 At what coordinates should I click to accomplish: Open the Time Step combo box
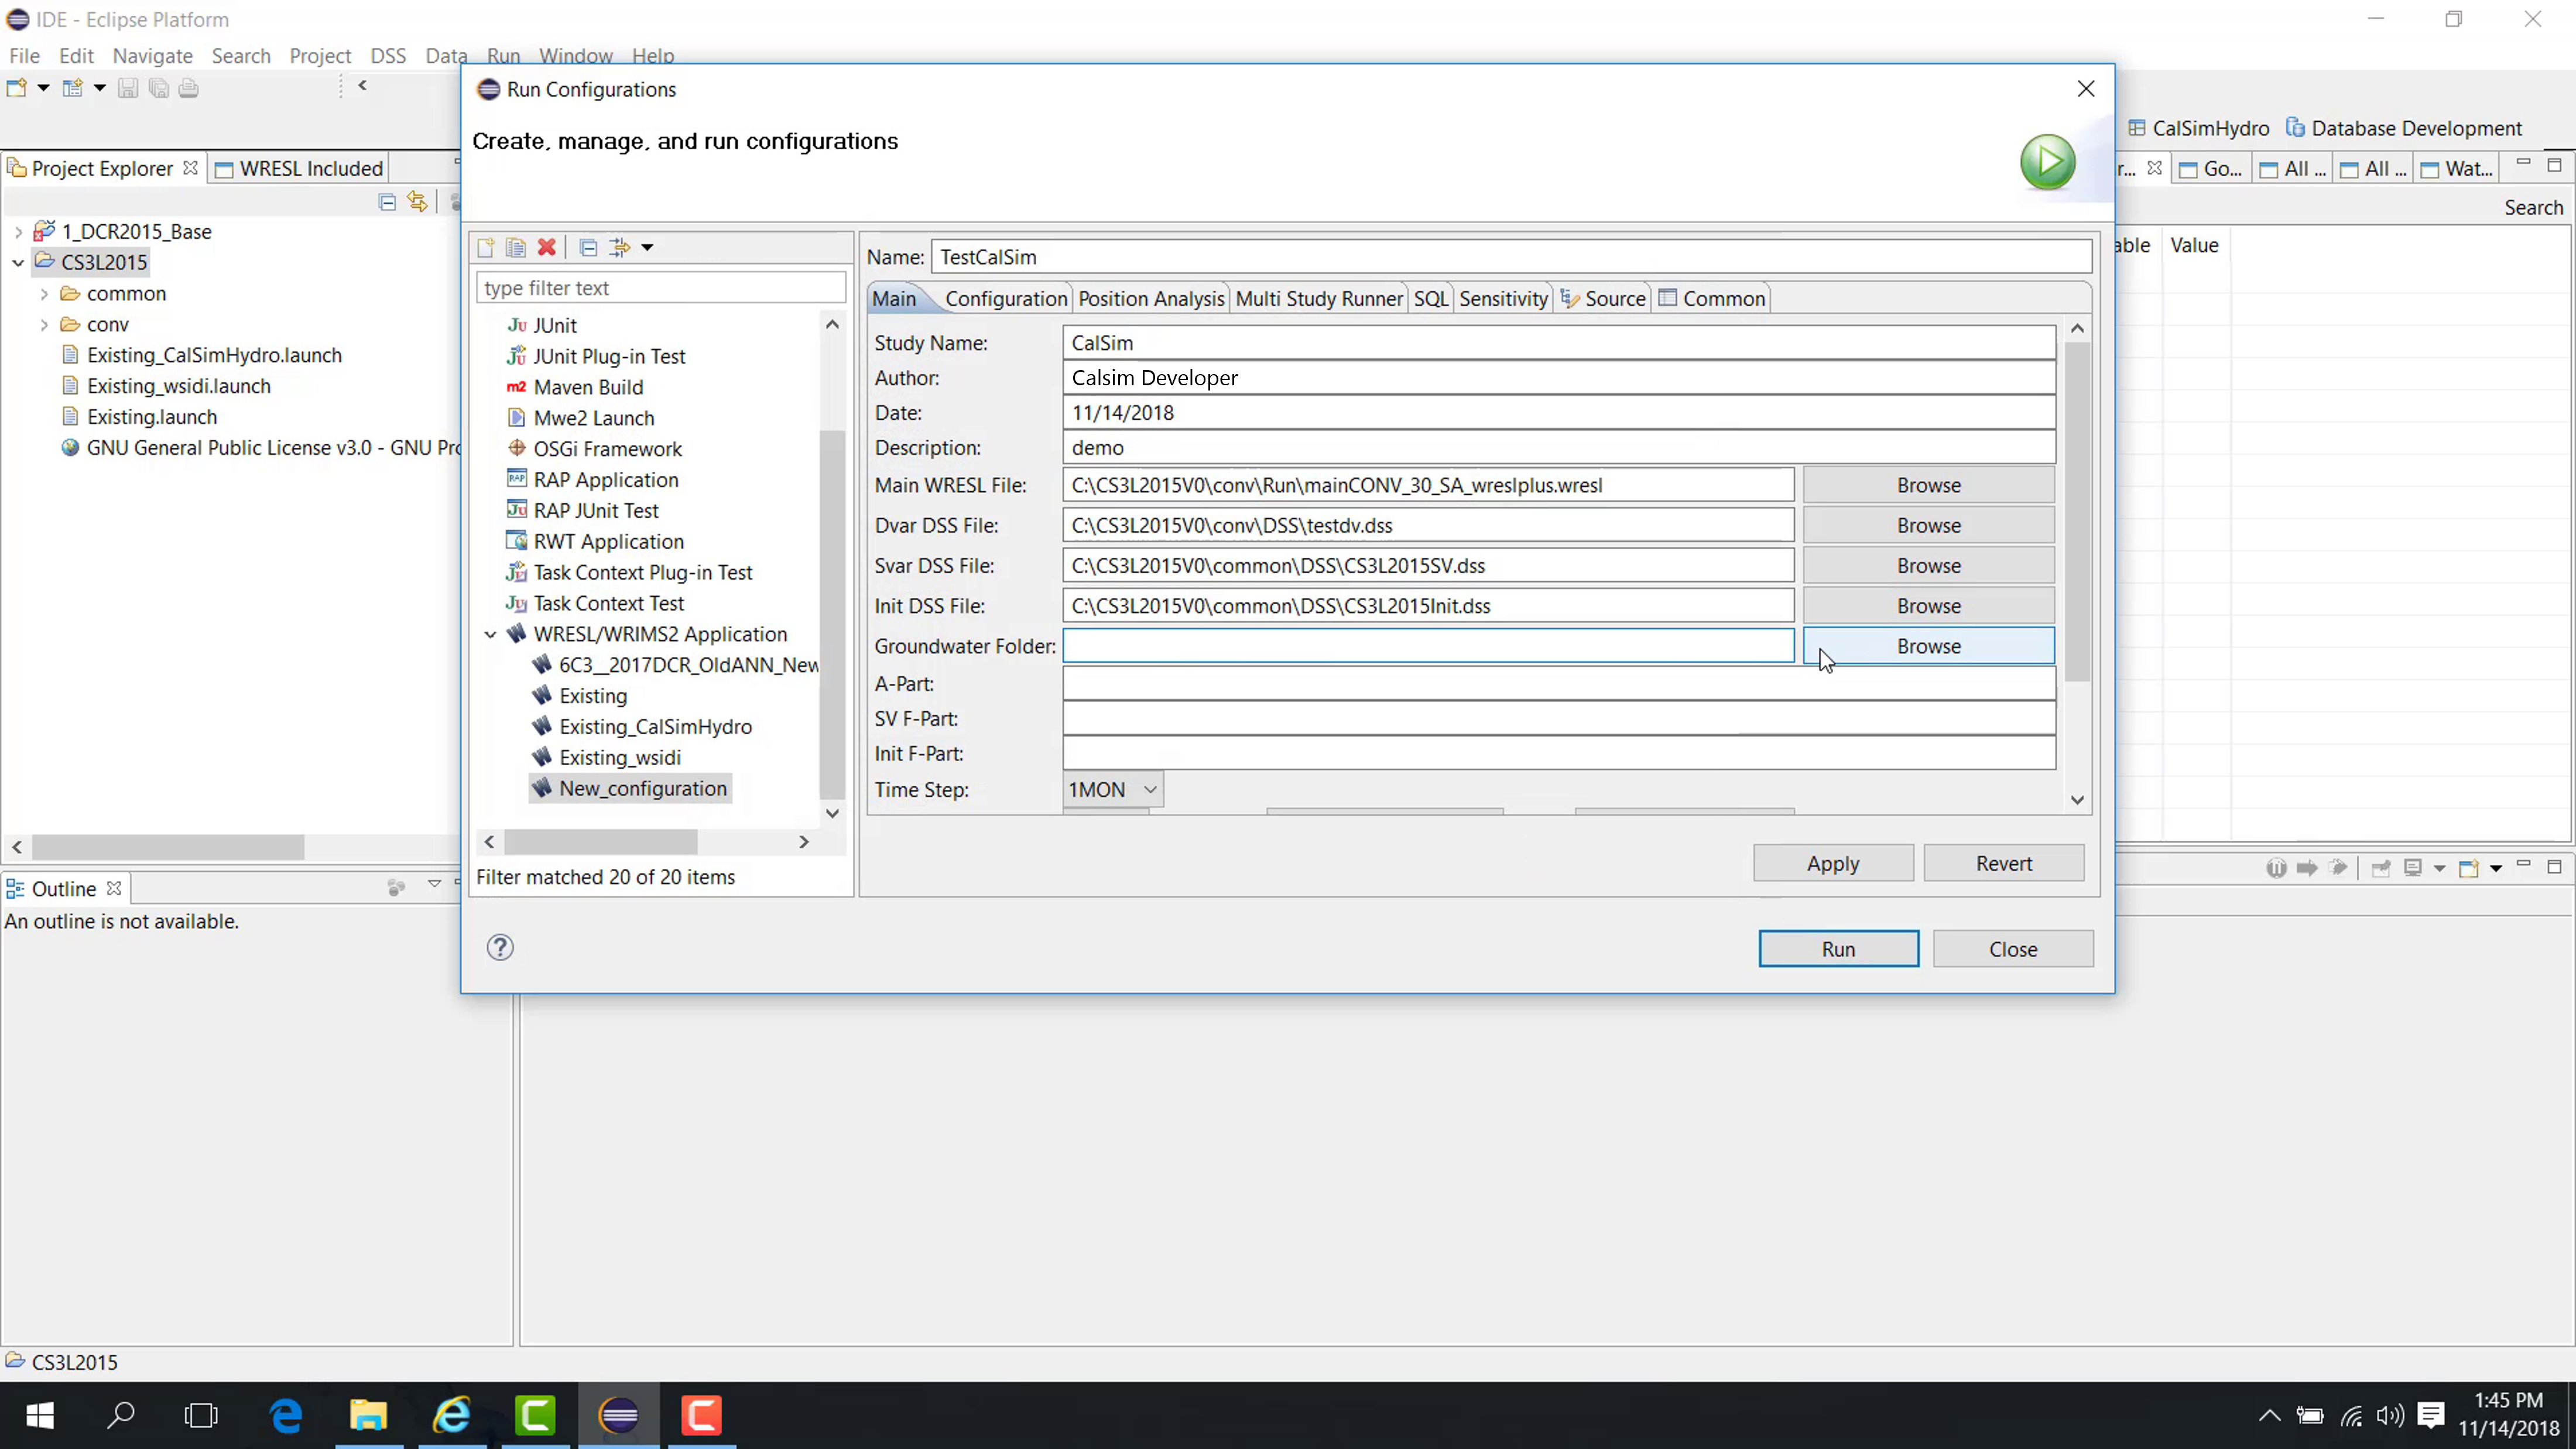(x=1113, y=789)
